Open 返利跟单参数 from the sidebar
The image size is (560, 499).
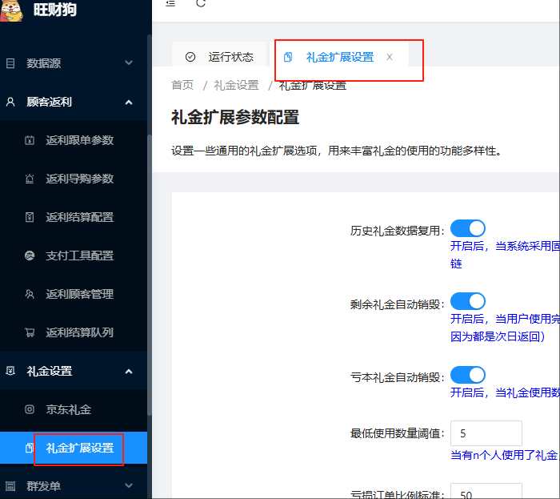pyautogui.click(x=79, y=140)
